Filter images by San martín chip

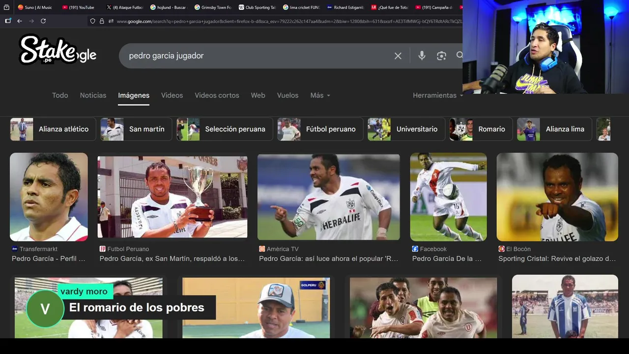pyautogui.click(x=136, y=129)
